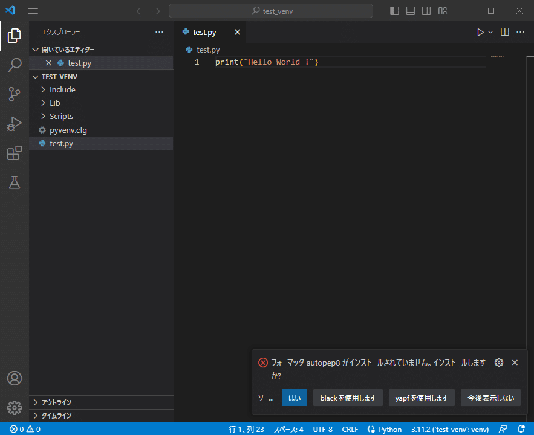This screenshot has height=435, width=534.
Task: Expand the Outline section
Action: click(x=102, y=402)
